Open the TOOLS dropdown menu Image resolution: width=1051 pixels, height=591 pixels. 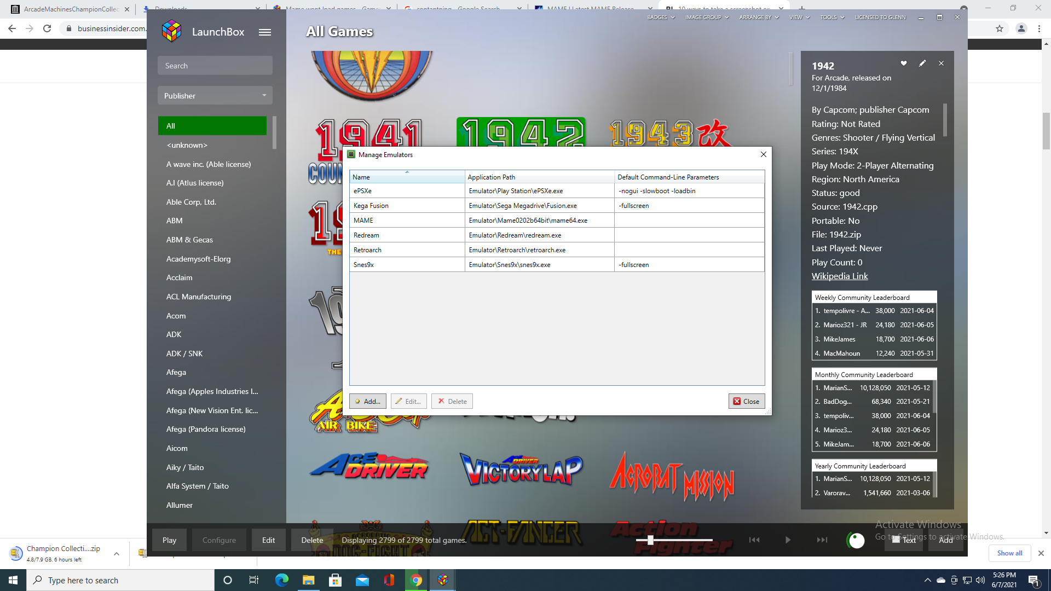click(832, 18)
